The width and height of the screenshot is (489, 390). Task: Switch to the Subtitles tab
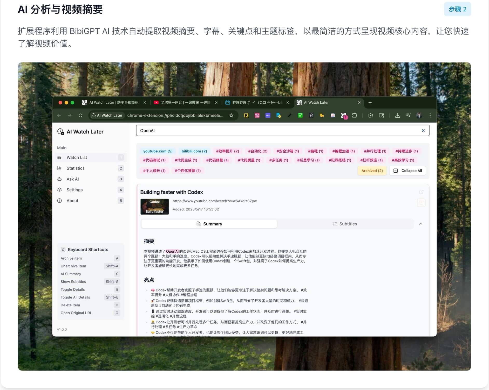coord(344,224)
